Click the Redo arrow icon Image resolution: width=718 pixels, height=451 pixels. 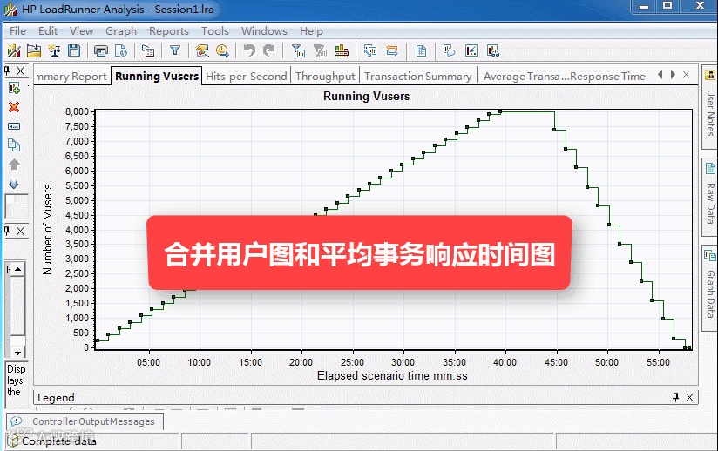(x=269, y=50)
